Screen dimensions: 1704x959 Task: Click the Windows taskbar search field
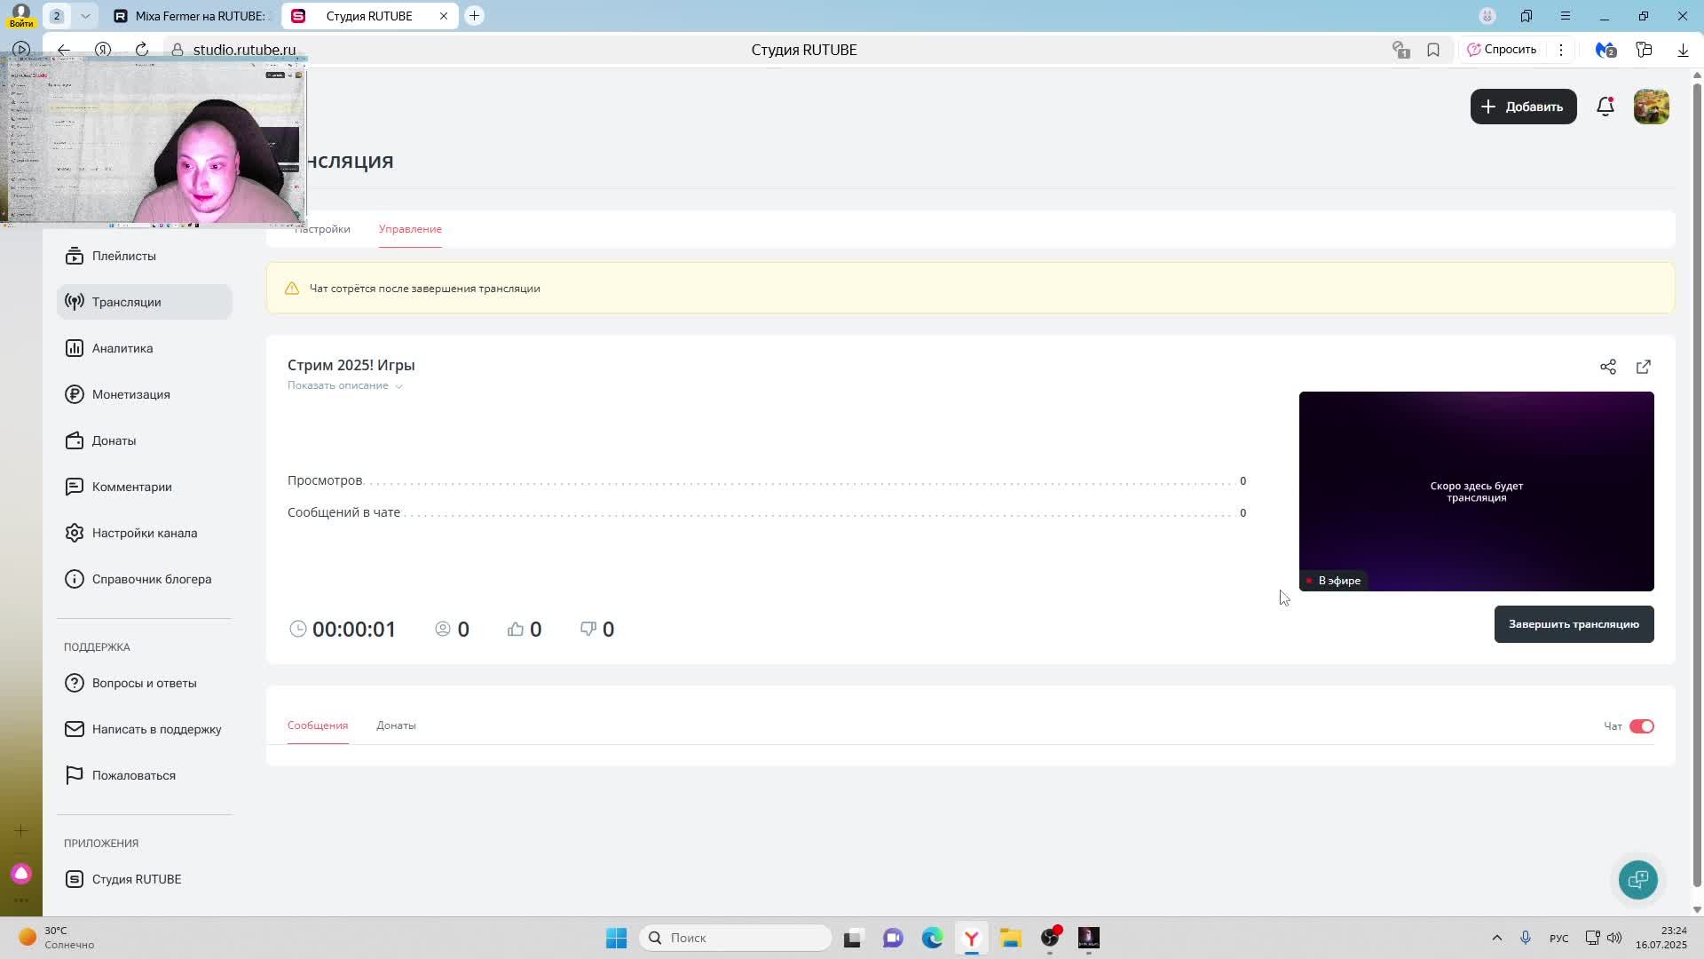click(x=735, y=938)
